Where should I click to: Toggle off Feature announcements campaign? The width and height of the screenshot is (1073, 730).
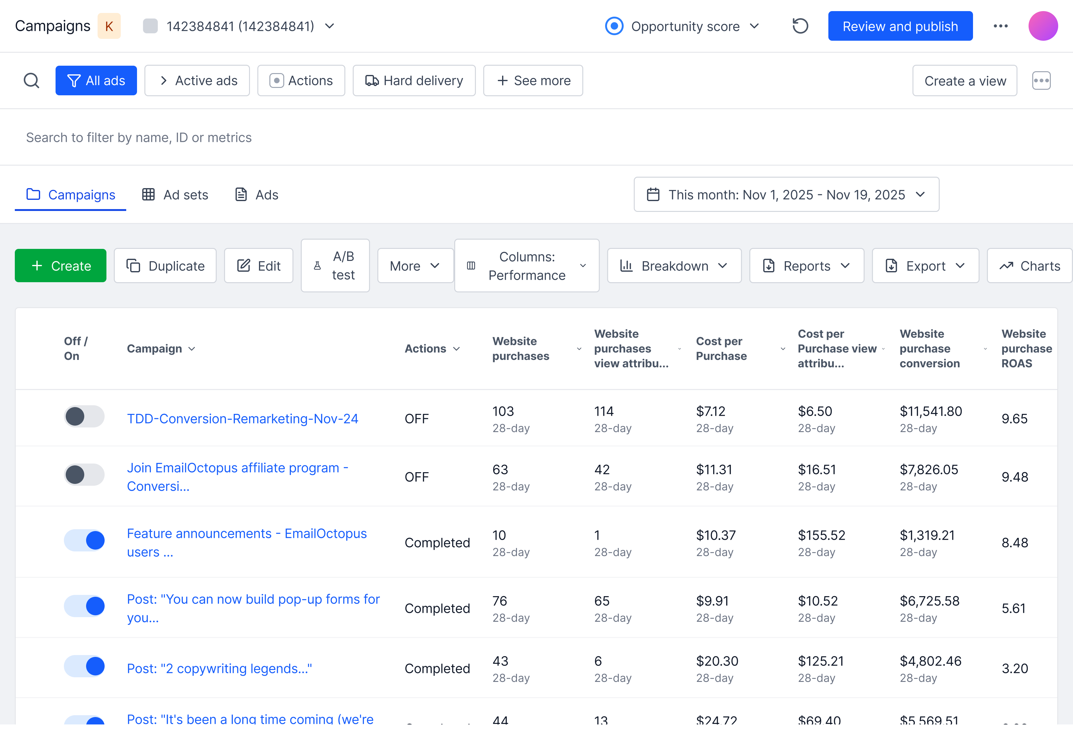click(x=84, y=540)
